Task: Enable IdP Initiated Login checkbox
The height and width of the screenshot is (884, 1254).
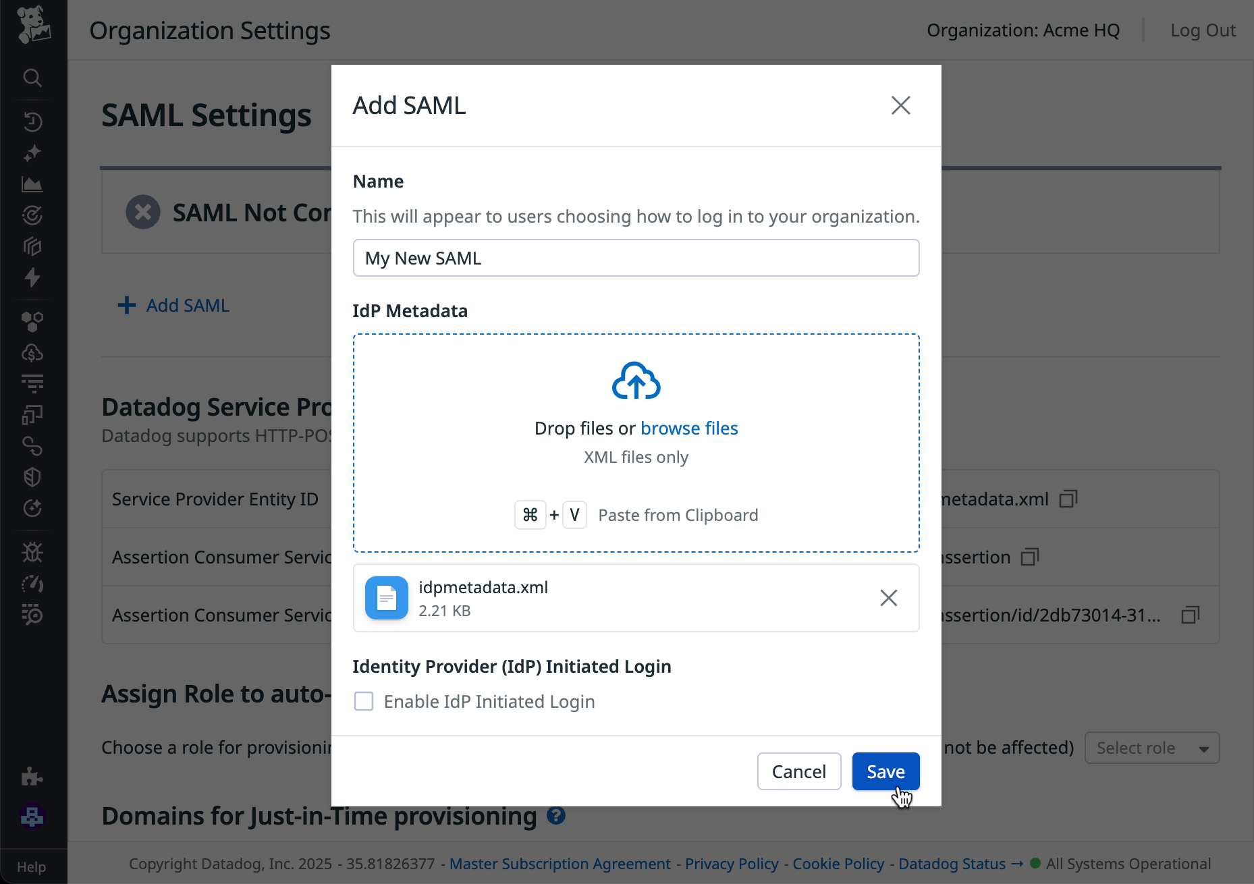Action: (x=364, y=702)
